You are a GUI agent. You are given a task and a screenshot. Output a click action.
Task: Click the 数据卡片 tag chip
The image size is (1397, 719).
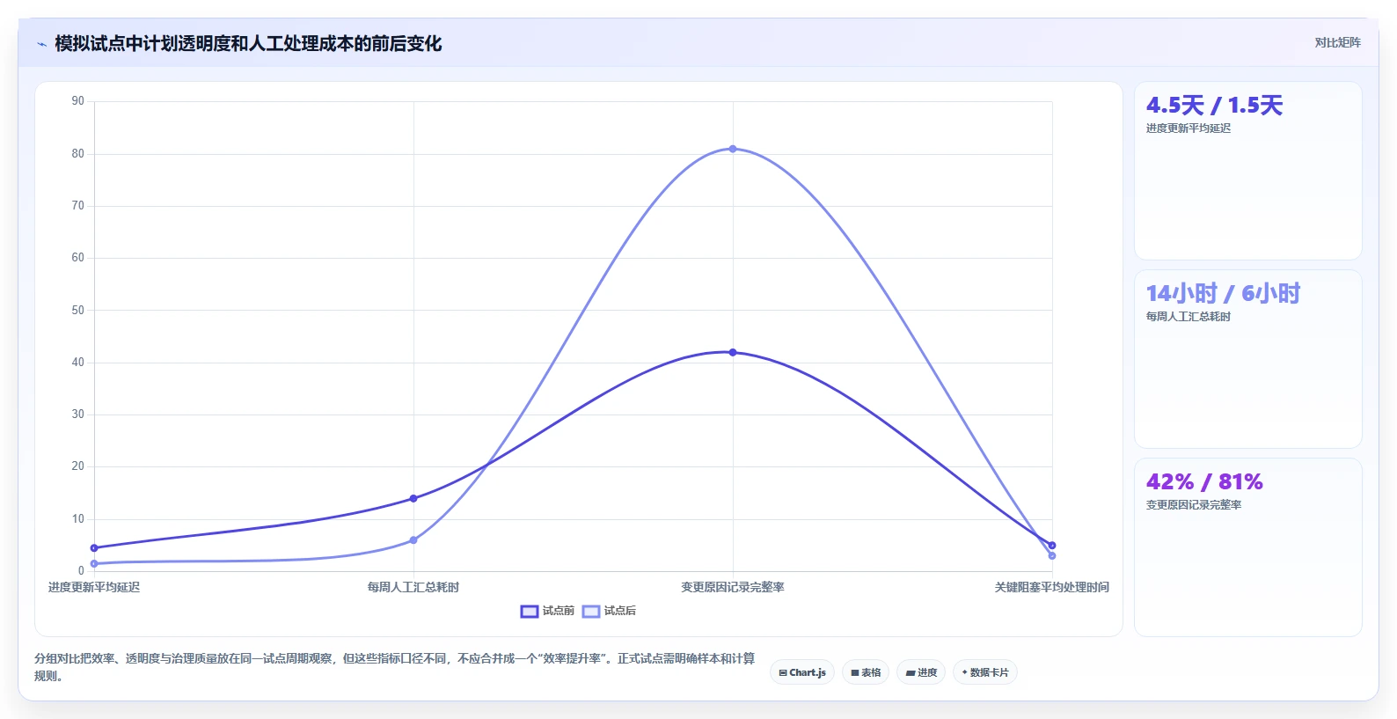pyautogui.click(x=985, y=672)
